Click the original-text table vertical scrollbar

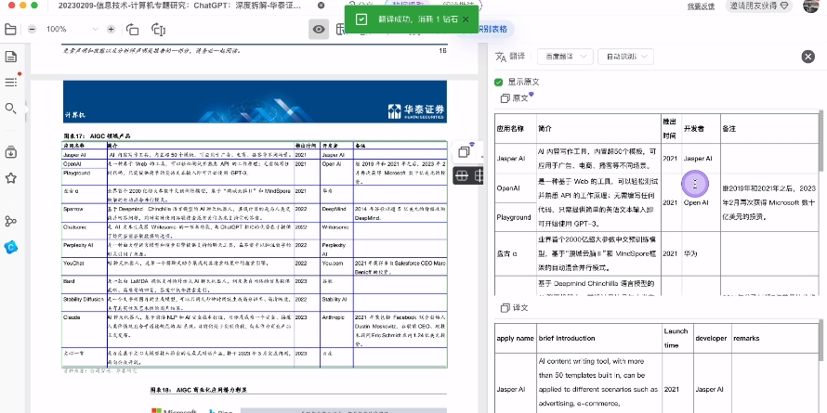(x=820, y=141)
